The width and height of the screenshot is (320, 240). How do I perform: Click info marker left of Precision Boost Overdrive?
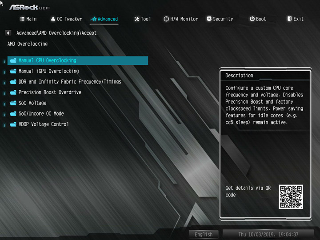(4, 93)
